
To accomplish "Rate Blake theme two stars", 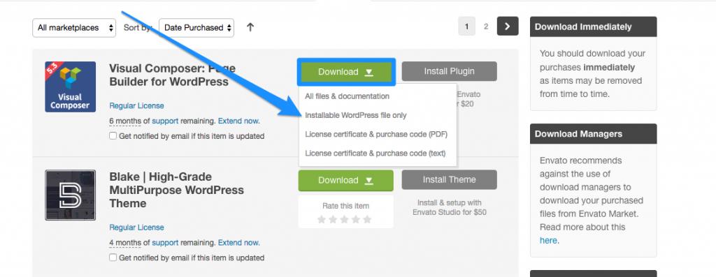I will pyautogui.click(x=333, y=220).
